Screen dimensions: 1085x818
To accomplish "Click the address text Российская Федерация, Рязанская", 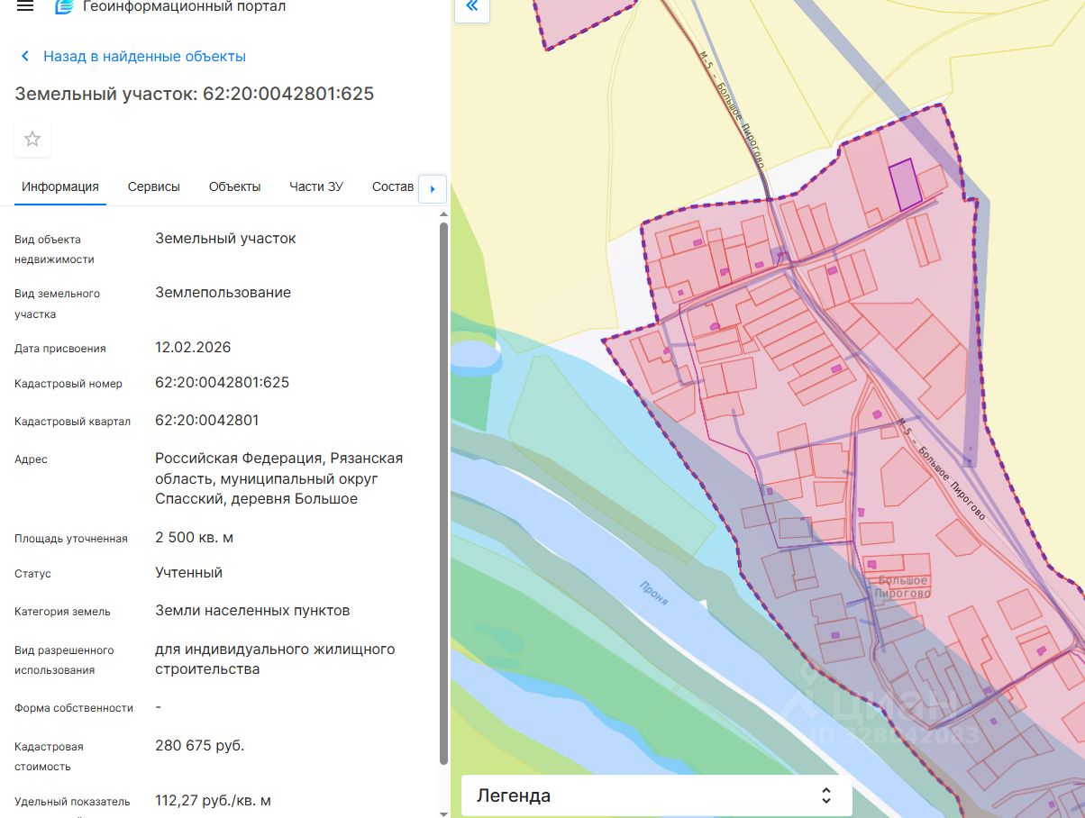I will point(279,458).
